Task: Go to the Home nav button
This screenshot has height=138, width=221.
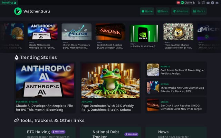Action: pyautogui.click(x=147, y=11)
